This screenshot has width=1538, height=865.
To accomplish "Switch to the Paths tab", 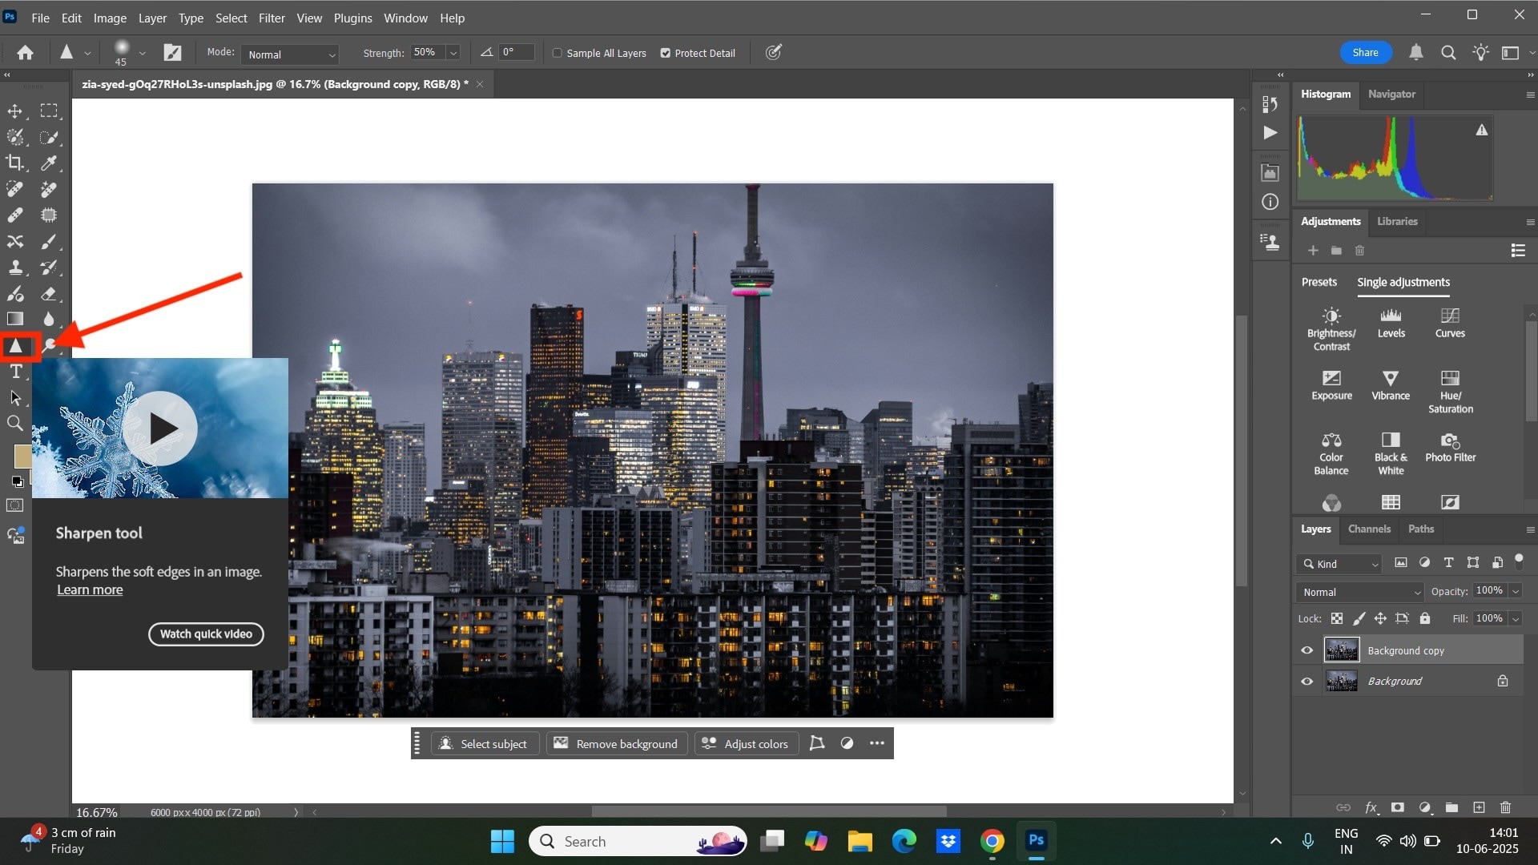I will 1421,529.
